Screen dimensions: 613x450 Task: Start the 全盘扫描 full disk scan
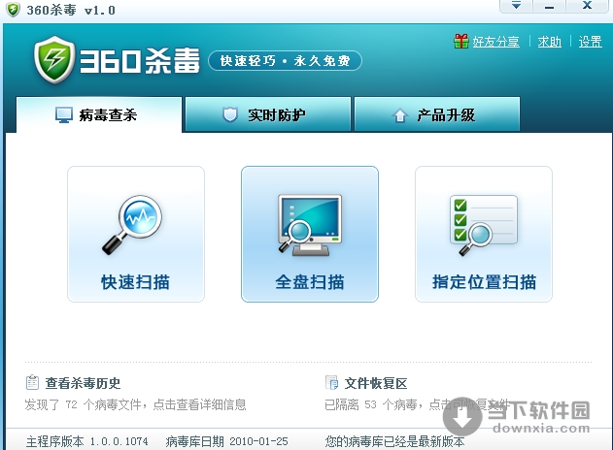[x=310, y=234]
